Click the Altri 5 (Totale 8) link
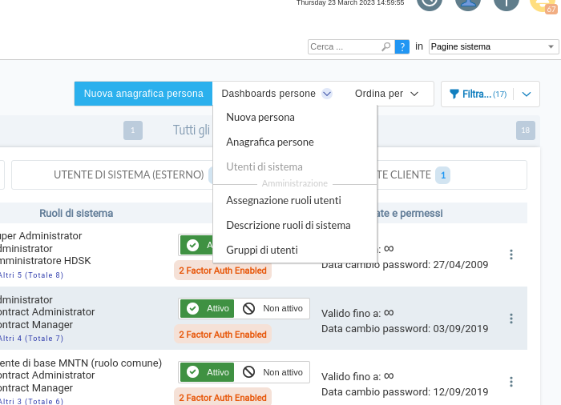The height and width of the screenshot is (405, 561). pyautogui.click(x=30, y=275)
